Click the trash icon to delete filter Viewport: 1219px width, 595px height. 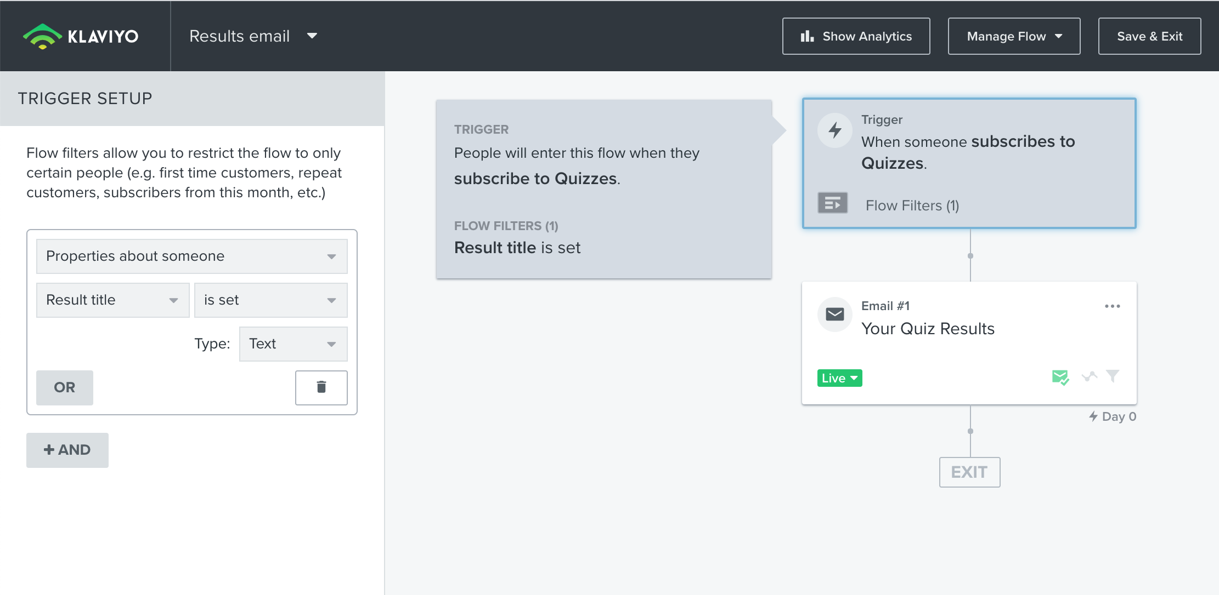[x=321, y=387]
